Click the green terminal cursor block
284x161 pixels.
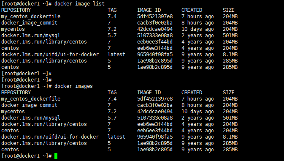pyautogui.click(x=56, y=156)
